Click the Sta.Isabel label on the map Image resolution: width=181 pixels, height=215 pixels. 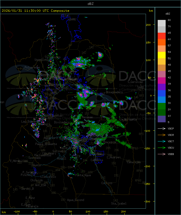tap(119, 204)
